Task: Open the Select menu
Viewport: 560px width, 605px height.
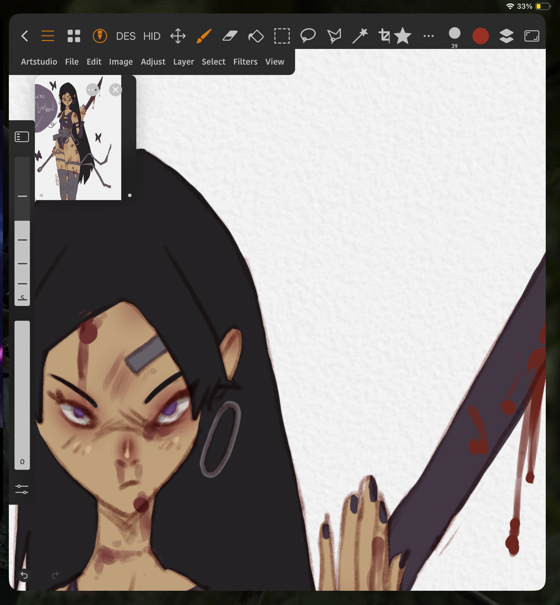Action: coord(213,62)
